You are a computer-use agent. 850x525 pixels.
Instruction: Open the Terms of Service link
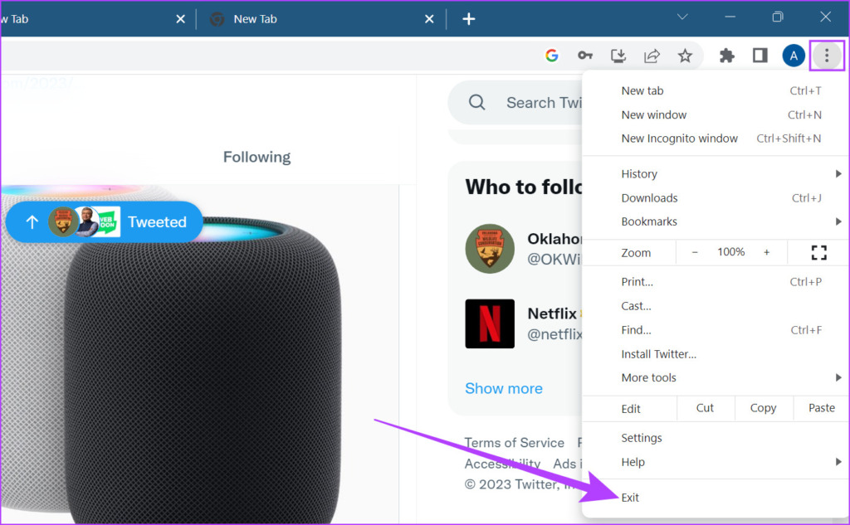pos(515,443)
